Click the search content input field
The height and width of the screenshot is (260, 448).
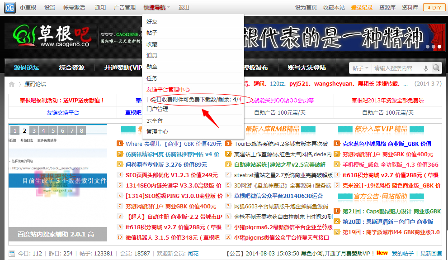[x=397, y=68]
